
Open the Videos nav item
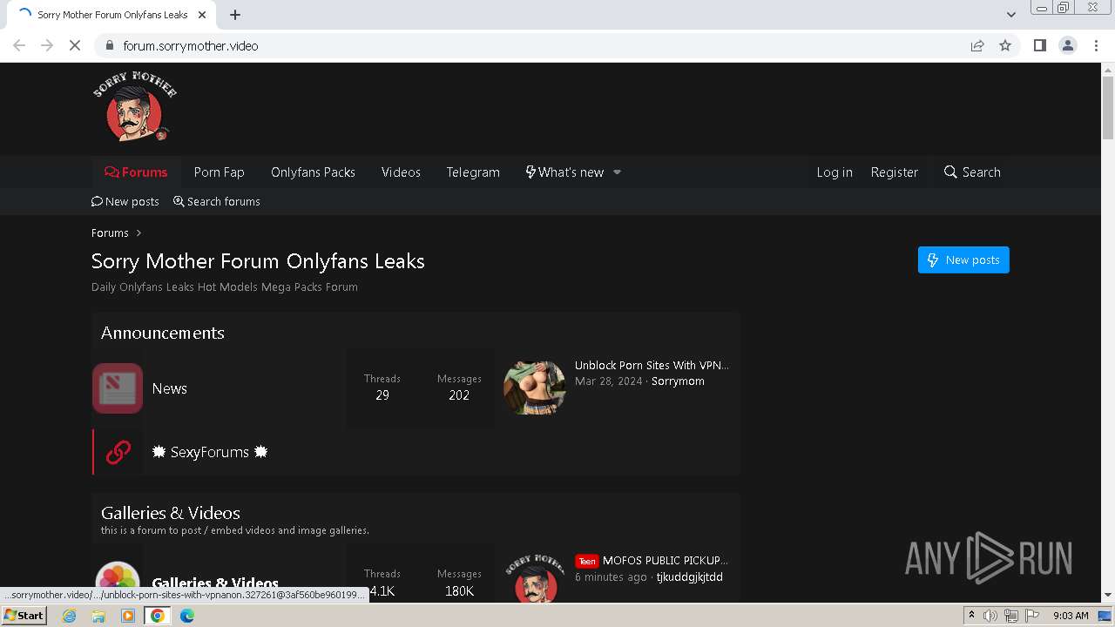click(401, 172)
